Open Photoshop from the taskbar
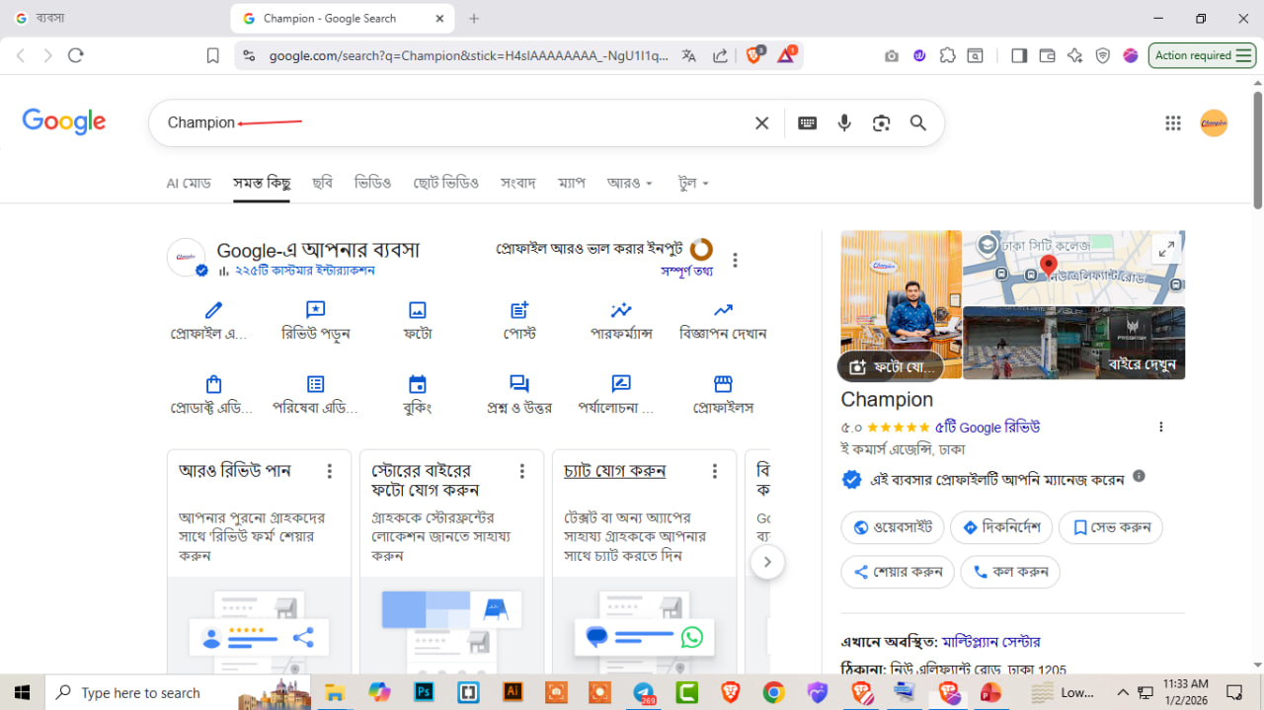This screenshot has width=1264, height=710. click(425, 692)
